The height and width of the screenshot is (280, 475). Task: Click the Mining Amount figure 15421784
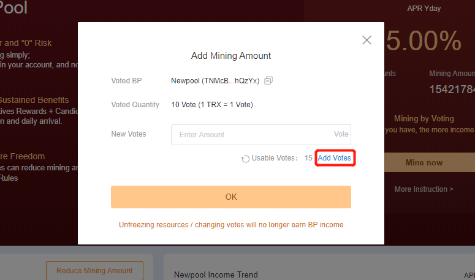click(x=452, y=89)
